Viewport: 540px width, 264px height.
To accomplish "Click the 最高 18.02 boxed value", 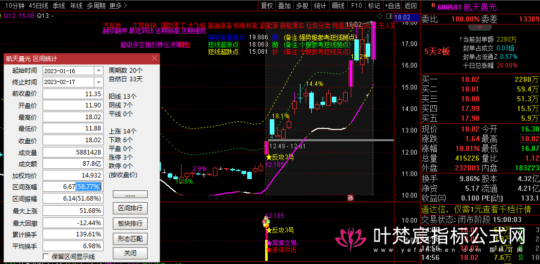I will pyautogui.click(x=530, y=139).
